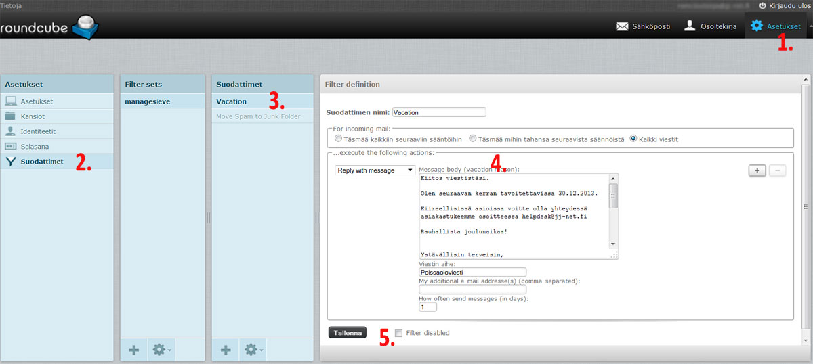Open the Reply with message action dropdown
Image resolution: width=813 pixels, height=364 pixels.
pos(375,170)
